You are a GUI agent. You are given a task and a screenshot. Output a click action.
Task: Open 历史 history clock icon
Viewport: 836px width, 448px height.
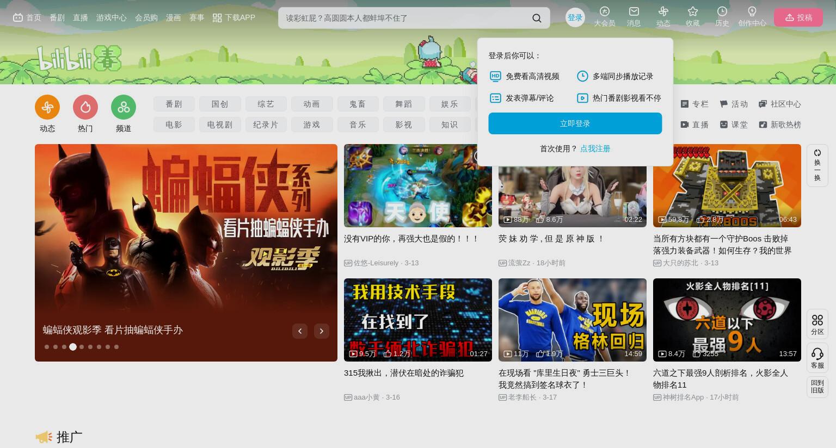pyautogui.click(x=722, y=11)
